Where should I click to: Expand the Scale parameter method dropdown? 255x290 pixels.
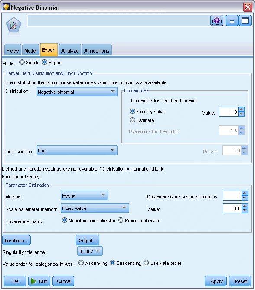click(95, 208)
